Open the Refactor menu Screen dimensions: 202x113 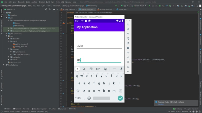(x=42, y=2)
